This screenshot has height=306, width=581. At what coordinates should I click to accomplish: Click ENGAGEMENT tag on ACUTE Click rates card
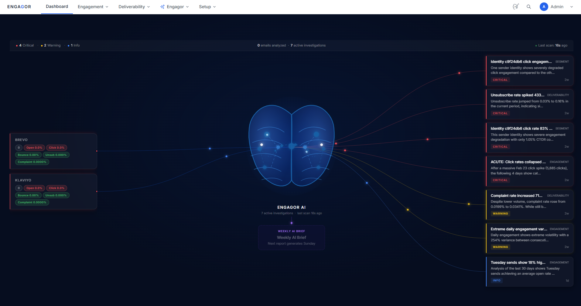[x=559, y=162]
